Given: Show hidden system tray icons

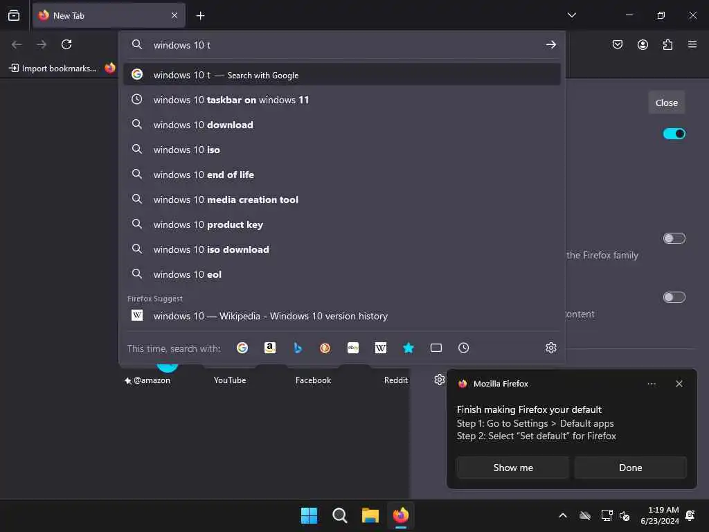Looking at the screenshot, I should [x=563, y=515].
